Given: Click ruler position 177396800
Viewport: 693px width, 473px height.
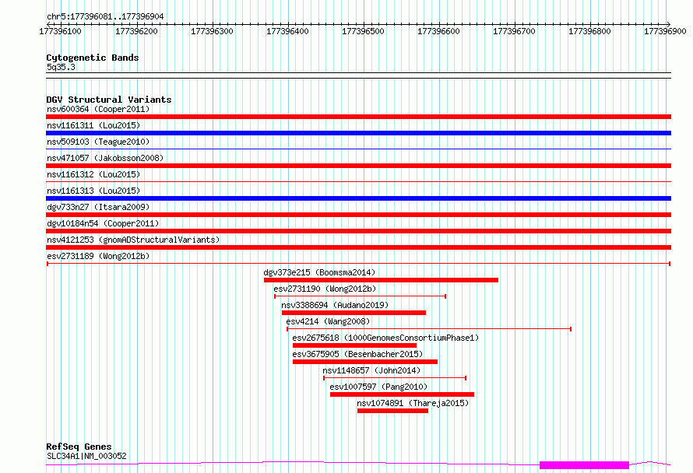Looking at the screenshot, I should [x=590, y=31].
